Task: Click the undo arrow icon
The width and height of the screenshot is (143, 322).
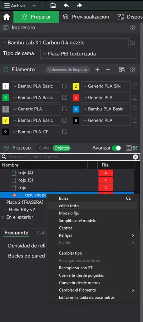Action: point(66,5)
